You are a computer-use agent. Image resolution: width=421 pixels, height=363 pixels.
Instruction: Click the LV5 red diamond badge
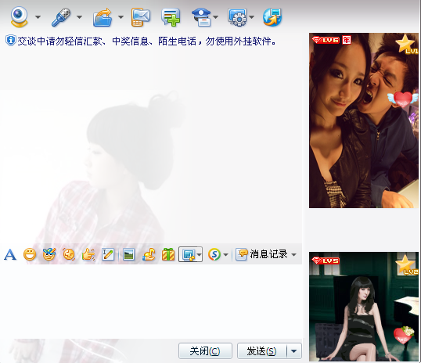[326, 261]
